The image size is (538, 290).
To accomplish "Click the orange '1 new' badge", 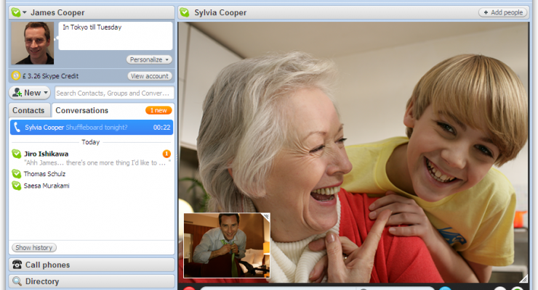I will [x=158, y=111].
